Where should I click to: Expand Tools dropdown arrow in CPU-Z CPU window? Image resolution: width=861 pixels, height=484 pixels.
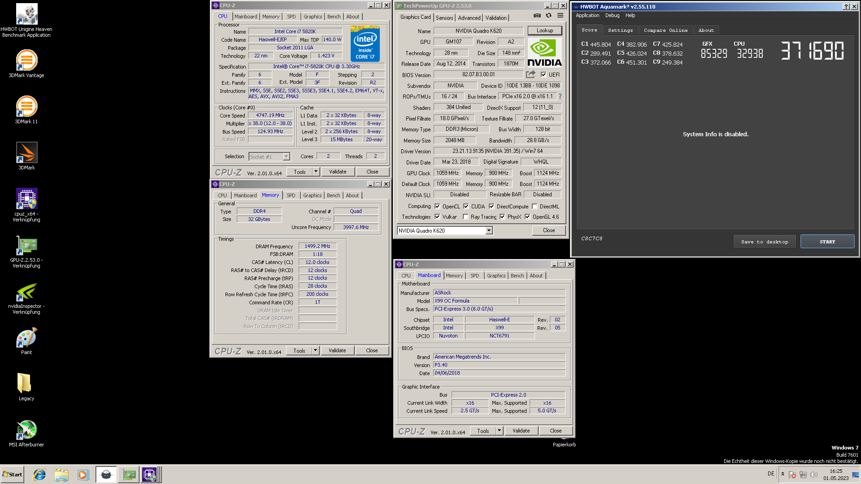coord(316,172)
